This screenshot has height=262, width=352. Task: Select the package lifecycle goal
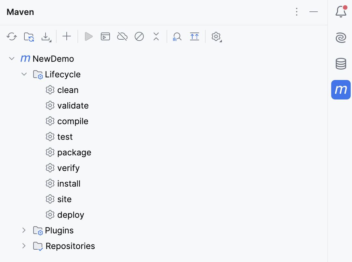coord(74,152)
